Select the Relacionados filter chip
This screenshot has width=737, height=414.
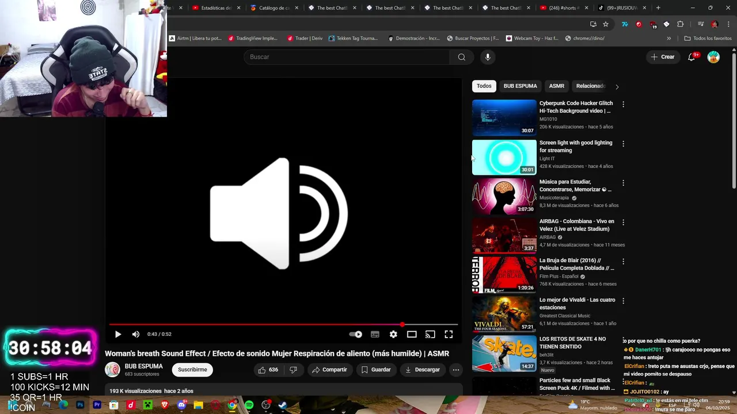click(x=590, y=86)
